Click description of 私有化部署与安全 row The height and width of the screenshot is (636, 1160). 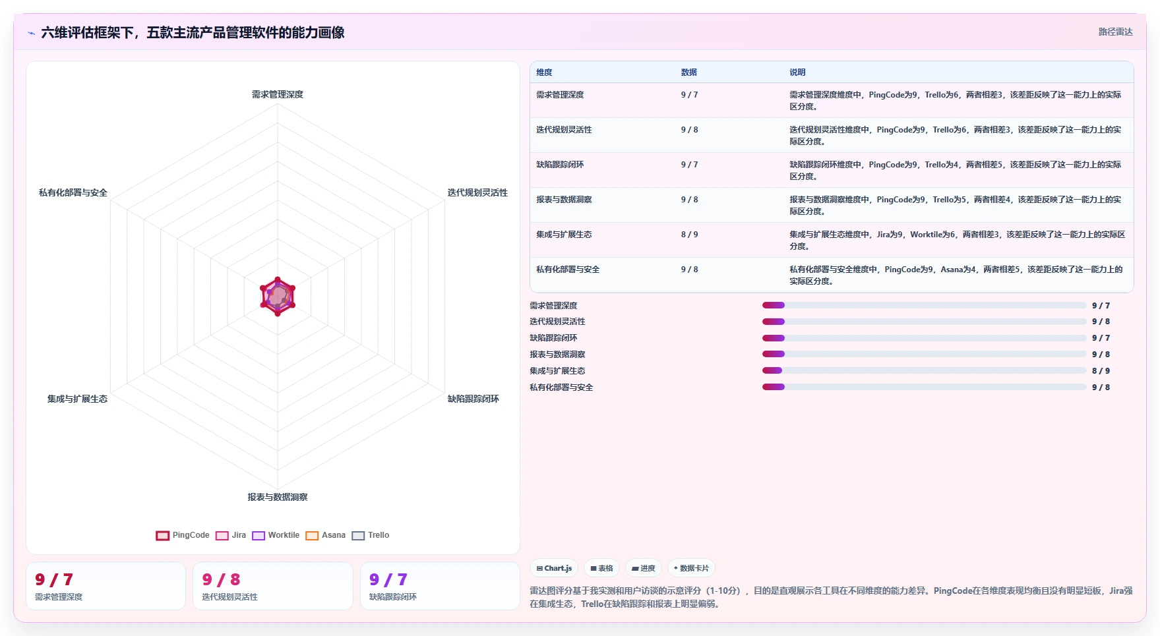coord(956,275)
